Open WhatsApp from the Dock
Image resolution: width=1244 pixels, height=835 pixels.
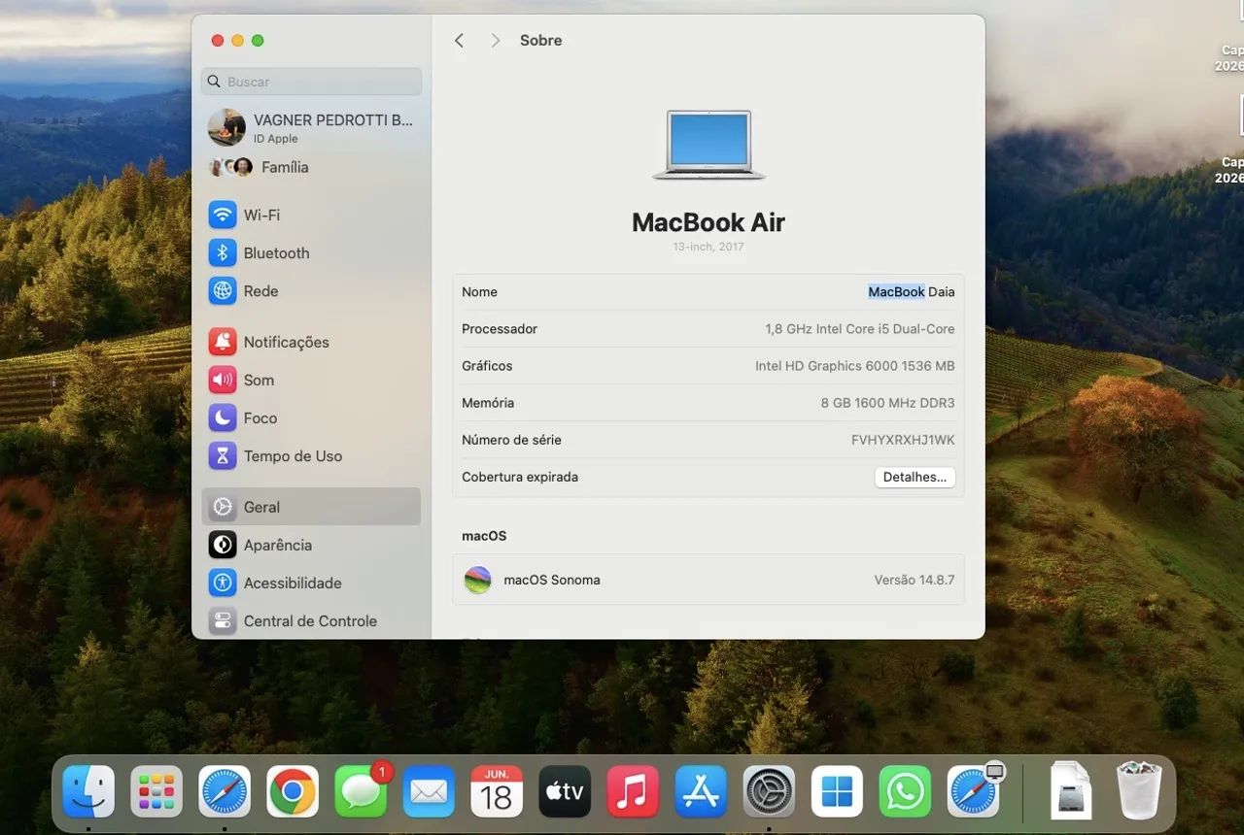pos(905,791)
